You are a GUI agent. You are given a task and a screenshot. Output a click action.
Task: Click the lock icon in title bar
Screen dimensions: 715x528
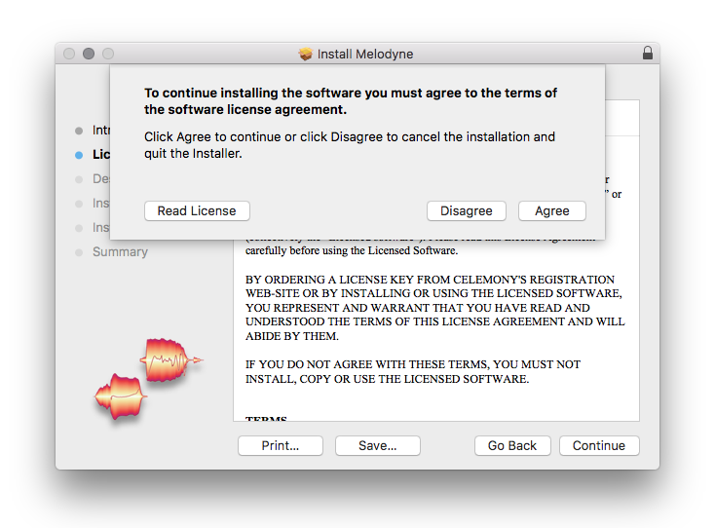pyautogui.click(x=648, y=53)
